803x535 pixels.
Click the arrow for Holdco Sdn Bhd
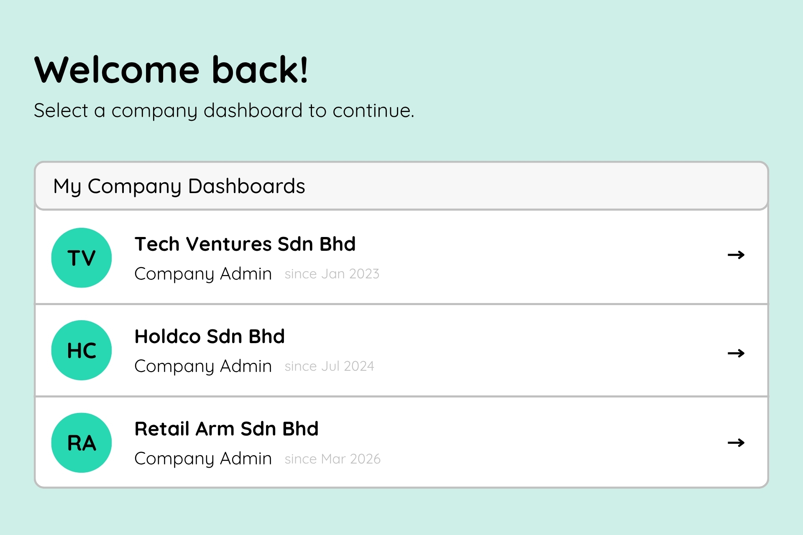click(736, 353)
